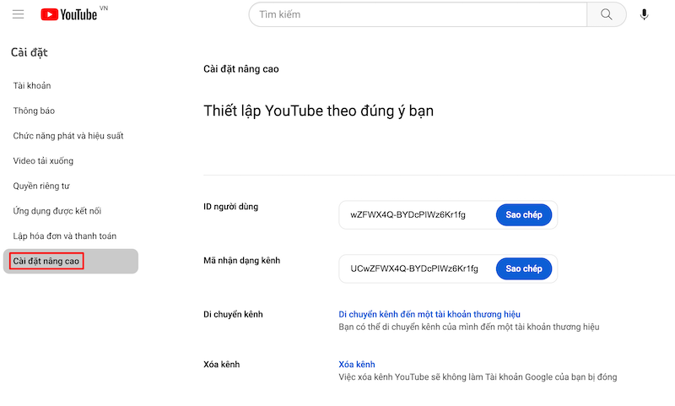The image size is (675, 406).
Task: Copy the Mã nhận dạng kênh value
Action: [x=523, y=268]
